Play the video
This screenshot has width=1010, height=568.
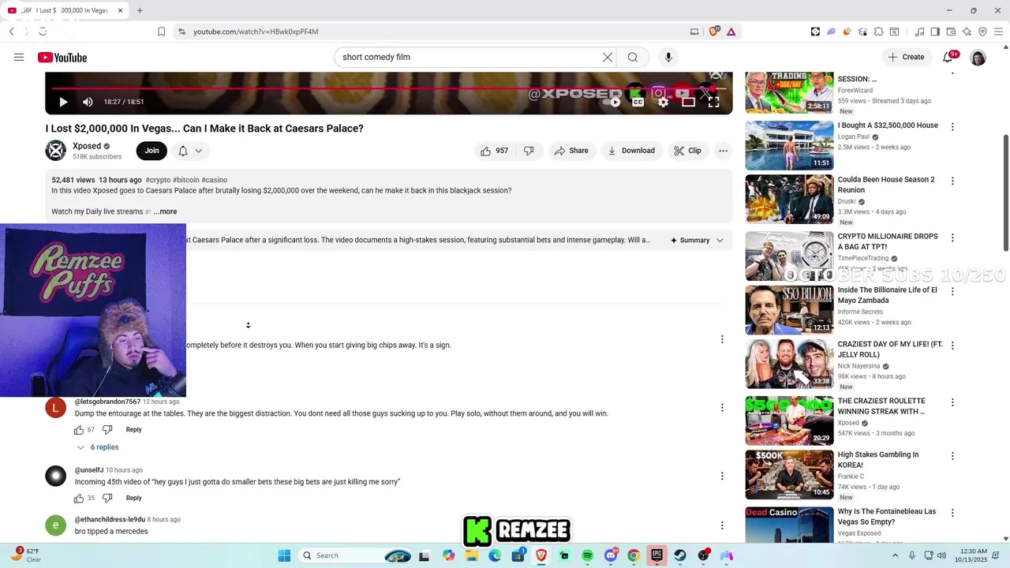tap(63, 102)
